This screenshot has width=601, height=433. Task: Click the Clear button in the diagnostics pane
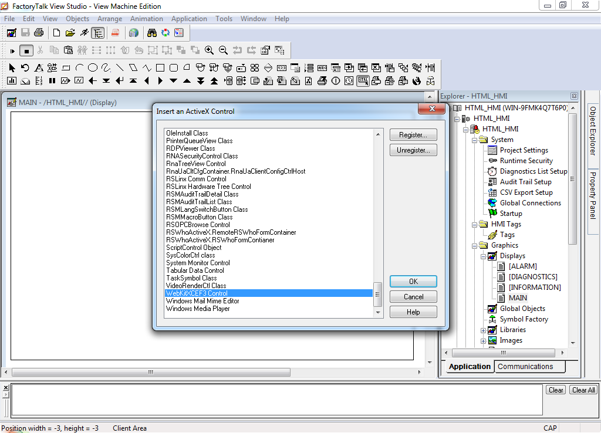point(556,390)
